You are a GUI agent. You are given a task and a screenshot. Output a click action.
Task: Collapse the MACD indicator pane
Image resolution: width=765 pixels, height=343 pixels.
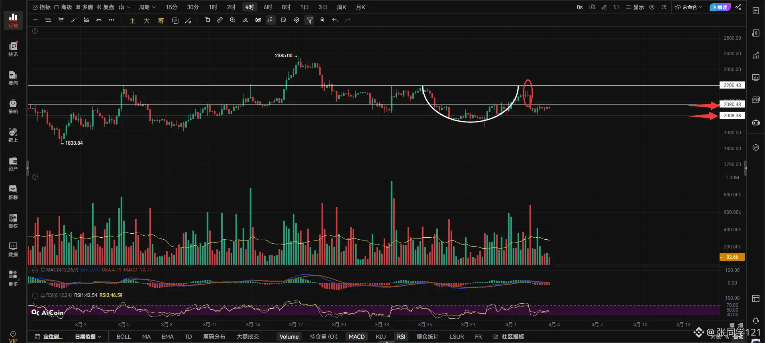coord(35,270)
